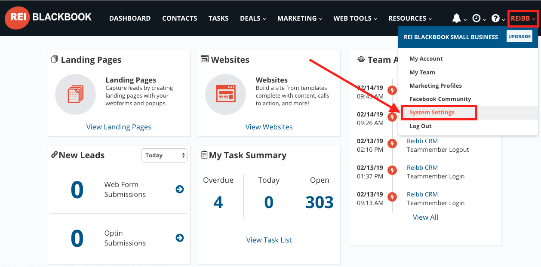541x267 pixels.
Task: Click the lightning icon for 02/13/19 09:13 AM activity
Action: pos(392,197)
